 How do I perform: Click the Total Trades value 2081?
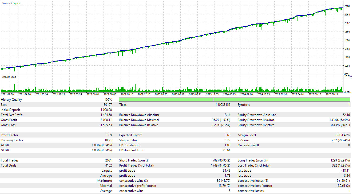[x=109, y=160]
